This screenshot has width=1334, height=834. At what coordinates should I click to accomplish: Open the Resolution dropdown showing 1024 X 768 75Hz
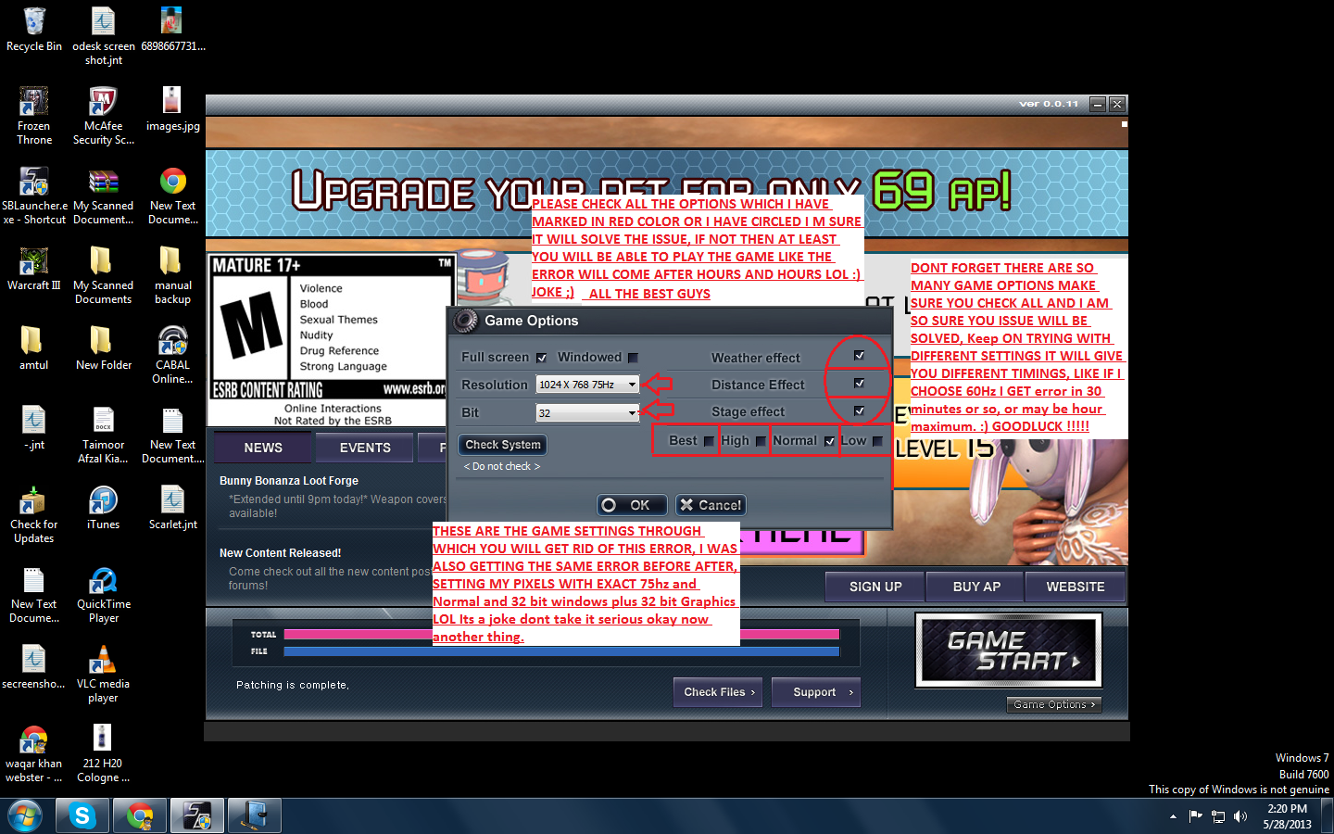click(587, 385)
